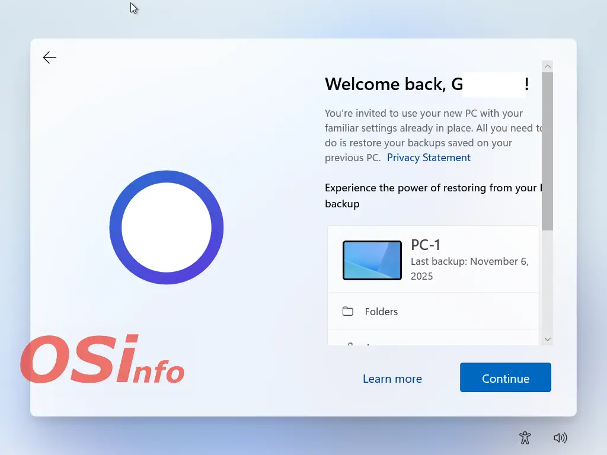Click the Learn more link

392,379
